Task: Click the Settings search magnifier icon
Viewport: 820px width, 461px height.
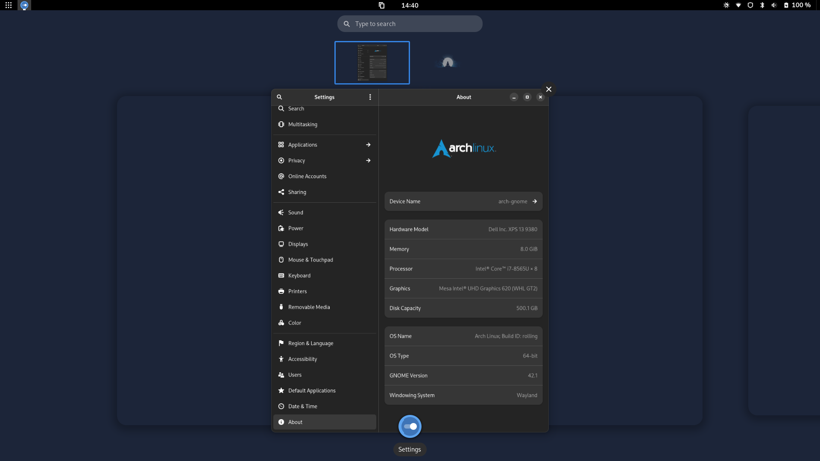Action: 279,97
